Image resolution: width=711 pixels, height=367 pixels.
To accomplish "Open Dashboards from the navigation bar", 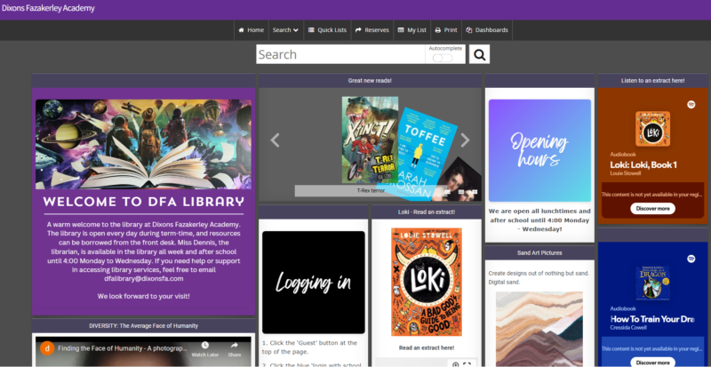I will (x=487, y=30).
